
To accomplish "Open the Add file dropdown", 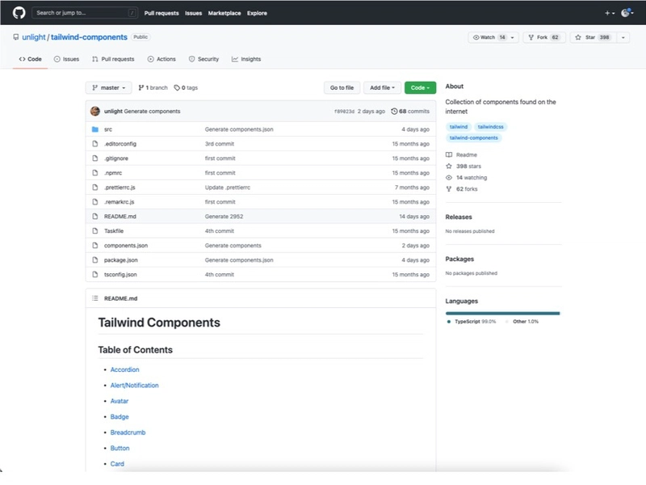I will (382, 87).
